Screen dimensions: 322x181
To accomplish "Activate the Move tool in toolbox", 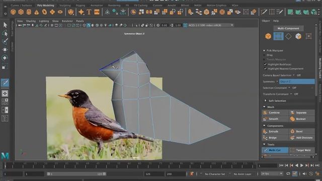I will pyautogui.click(x=5, y=50).
